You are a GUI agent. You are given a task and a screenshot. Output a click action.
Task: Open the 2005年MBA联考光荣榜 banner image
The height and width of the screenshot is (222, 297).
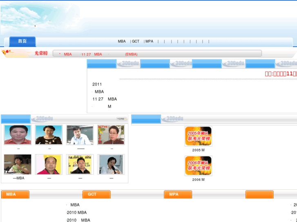coord(198,136)
